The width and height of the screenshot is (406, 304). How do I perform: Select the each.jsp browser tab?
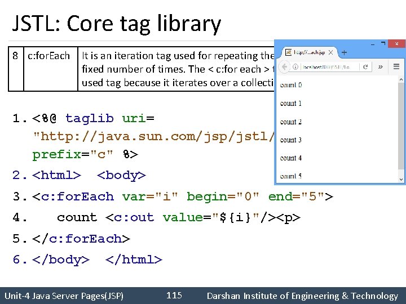(x=310, y=52)
